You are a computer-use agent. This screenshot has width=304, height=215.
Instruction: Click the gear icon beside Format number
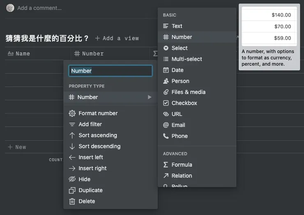coord(72,113)
